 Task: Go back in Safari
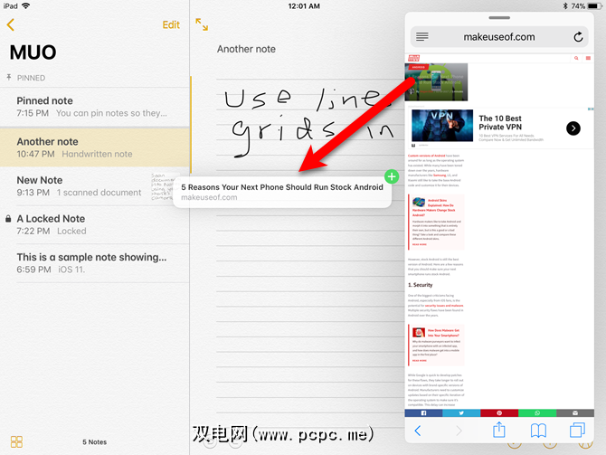point(418,431)
